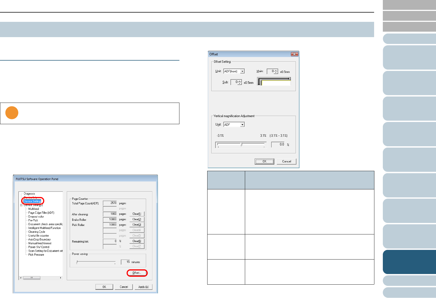Click the Power saving slider handle

pos(77,262)
